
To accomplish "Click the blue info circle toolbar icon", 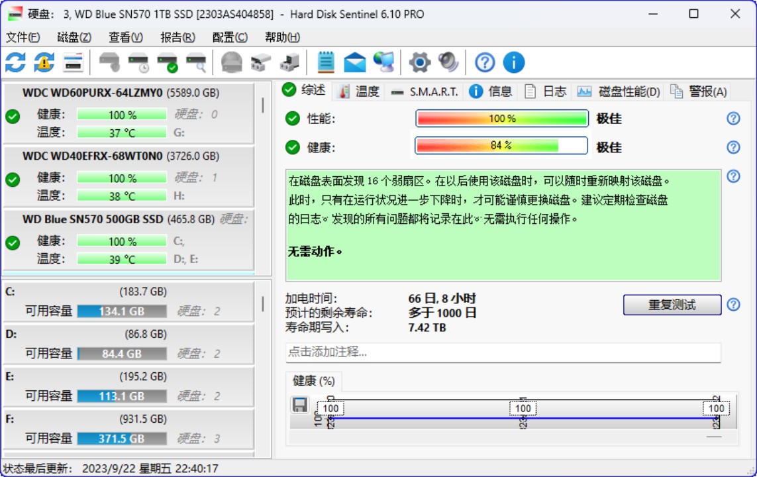I will click(514, 62).
